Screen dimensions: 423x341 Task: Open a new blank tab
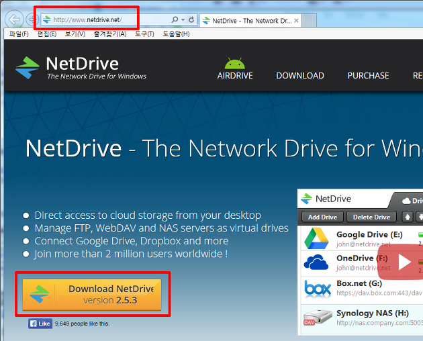pyautogui.click(x=309, y=21)
